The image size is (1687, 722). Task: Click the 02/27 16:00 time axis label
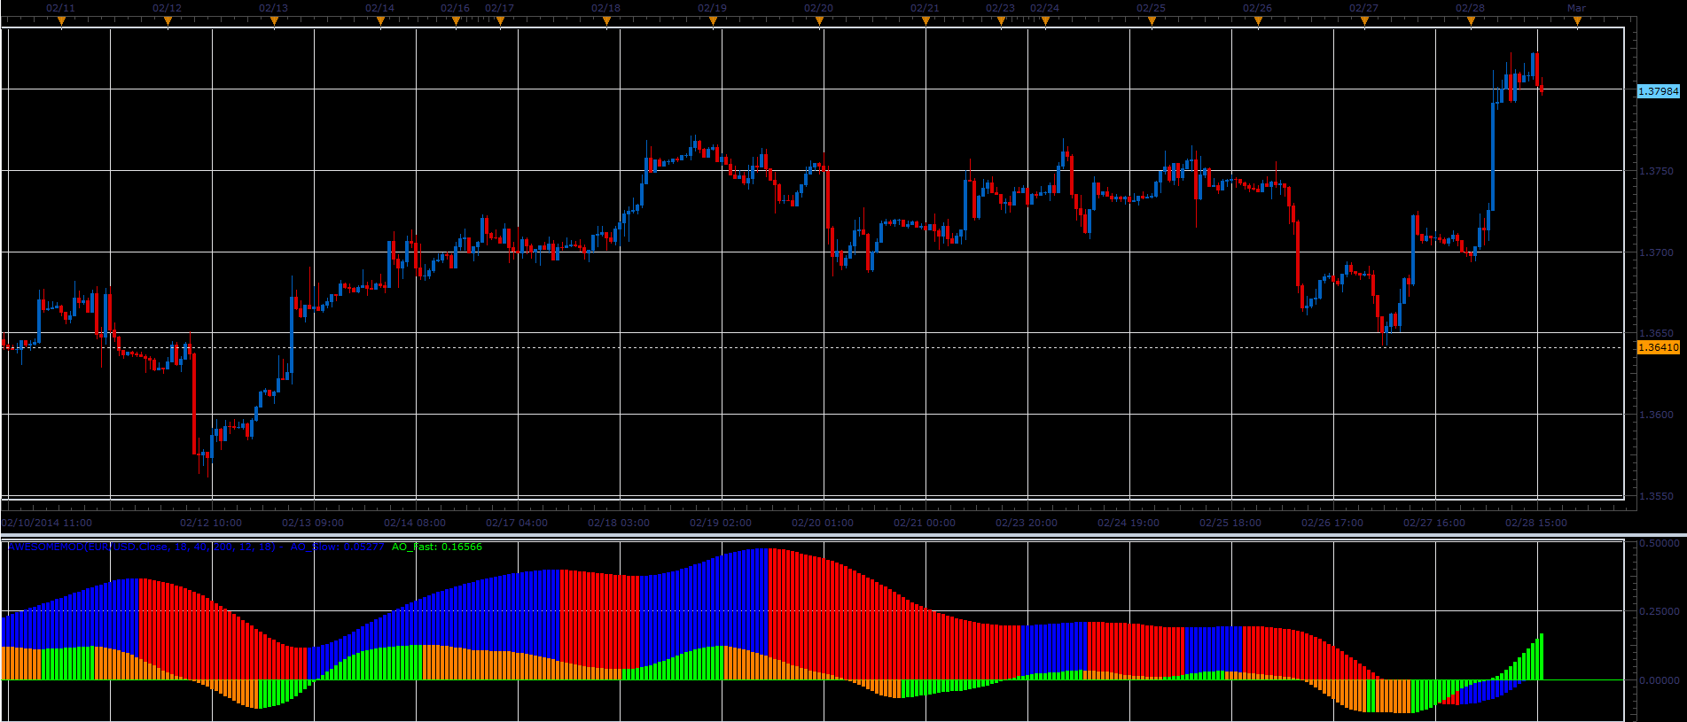pyautogui.click(x=1434, y=523)
